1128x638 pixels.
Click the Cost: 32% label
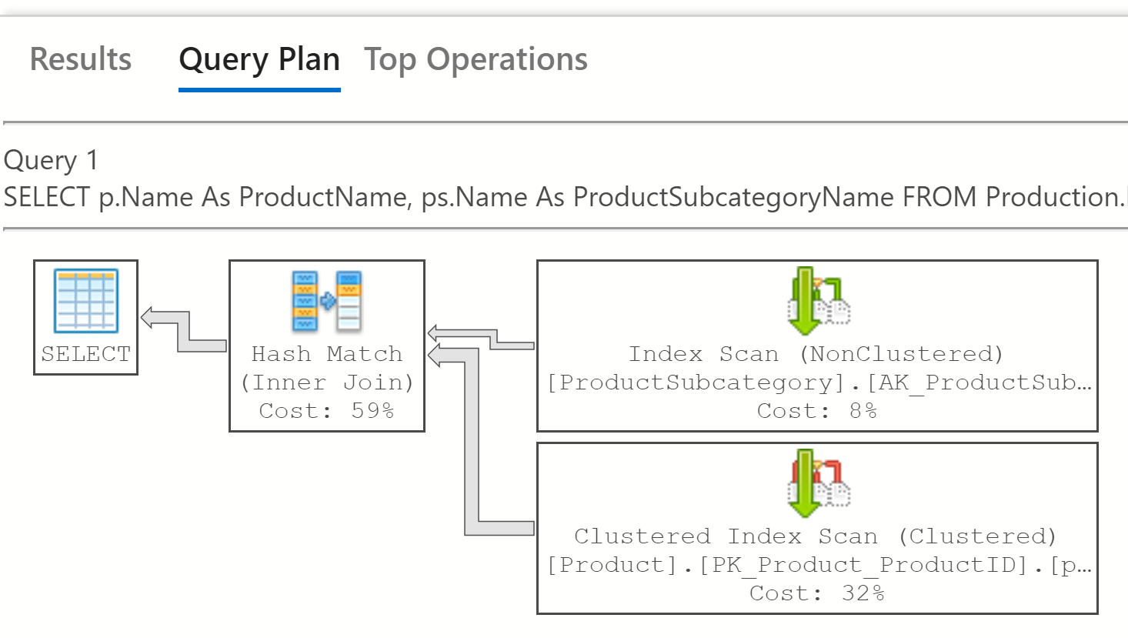click(816, 593)
